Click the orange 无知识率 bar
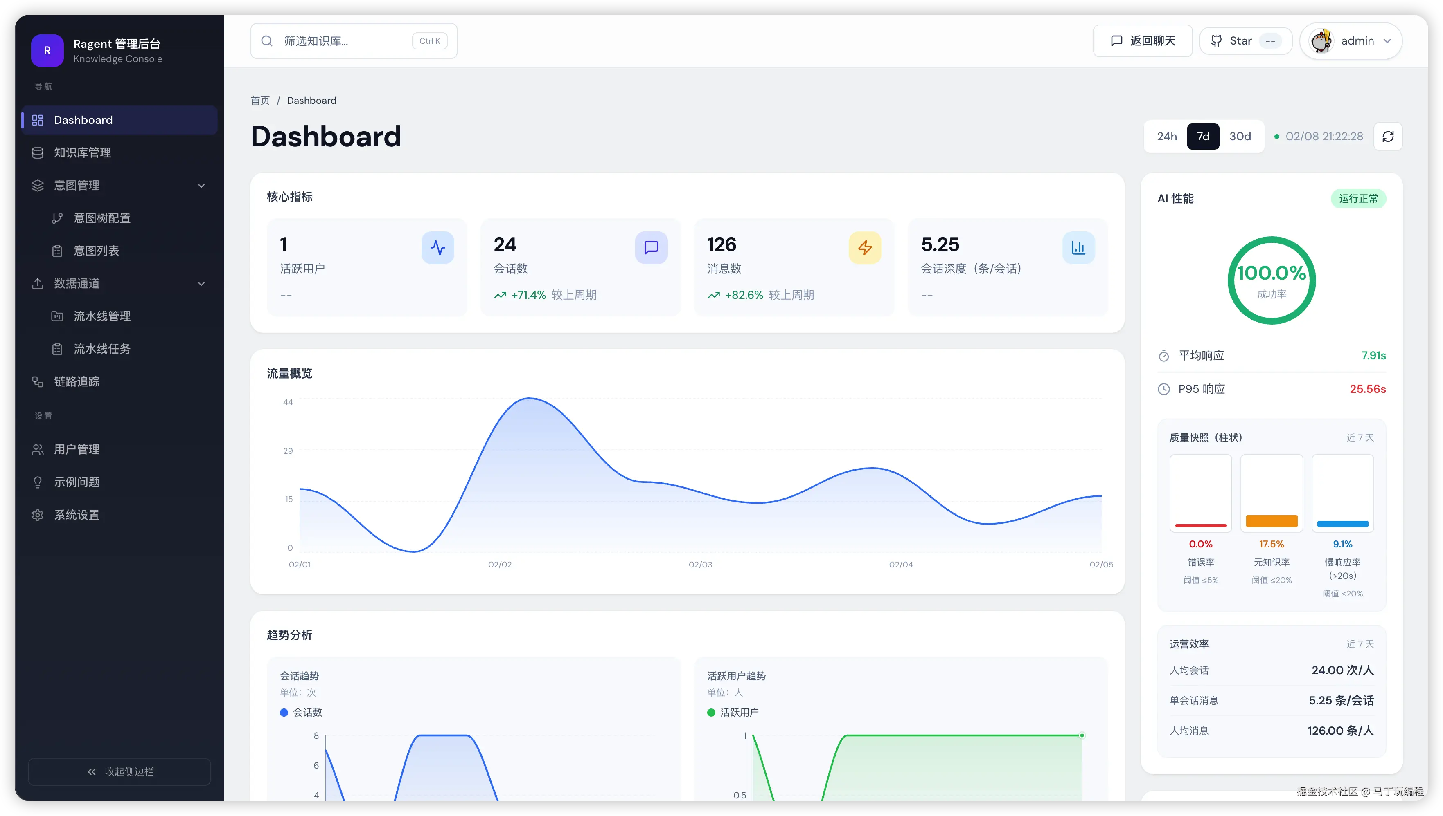Viewport: 1443px width, 816px height. (1271, 521)
